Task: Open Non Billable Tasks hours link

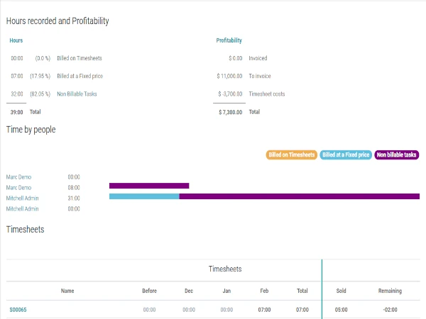Action: (78, 94)
